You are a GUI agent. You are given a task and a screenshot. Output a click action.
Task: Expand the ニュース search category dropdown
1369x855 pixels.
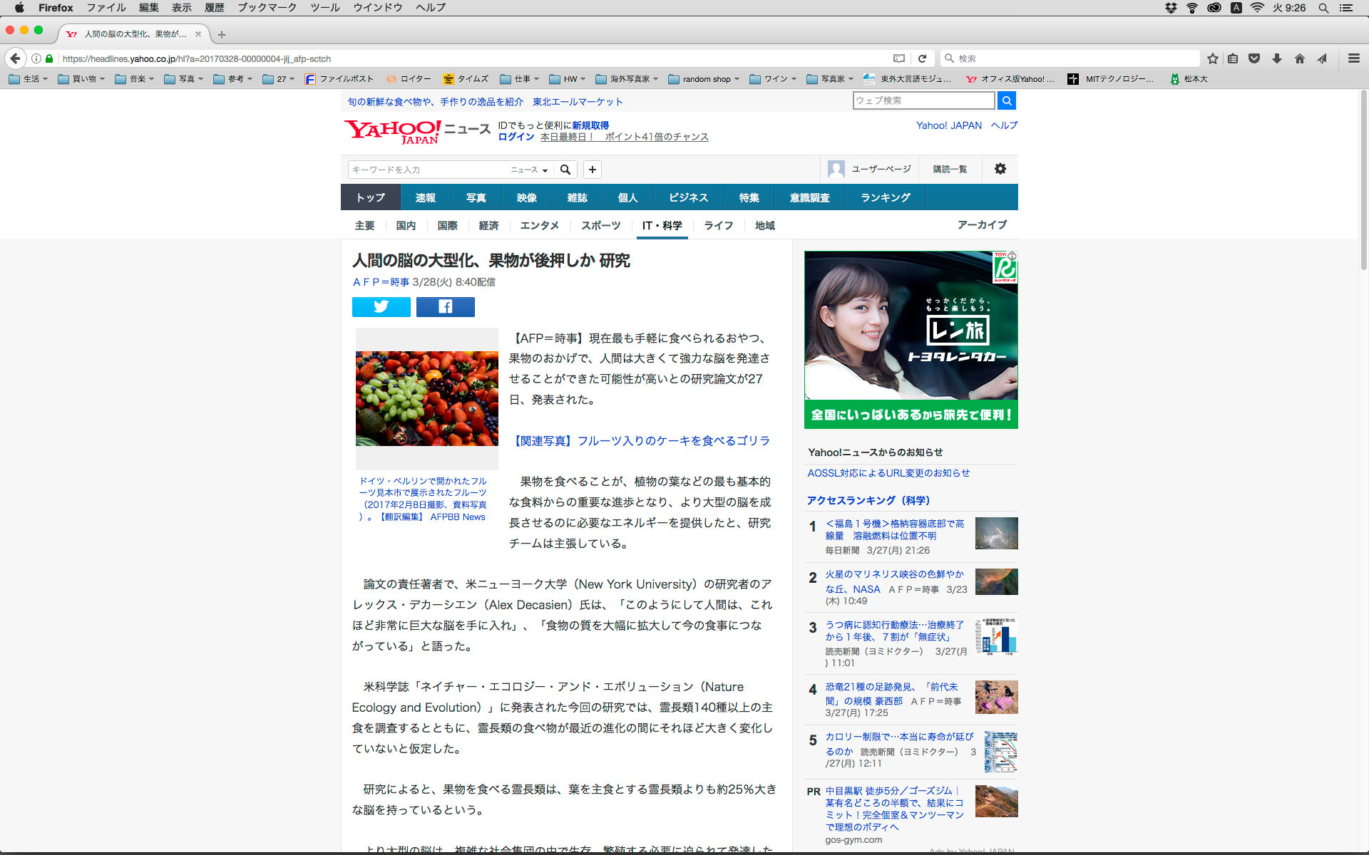(x=529, y=170)
